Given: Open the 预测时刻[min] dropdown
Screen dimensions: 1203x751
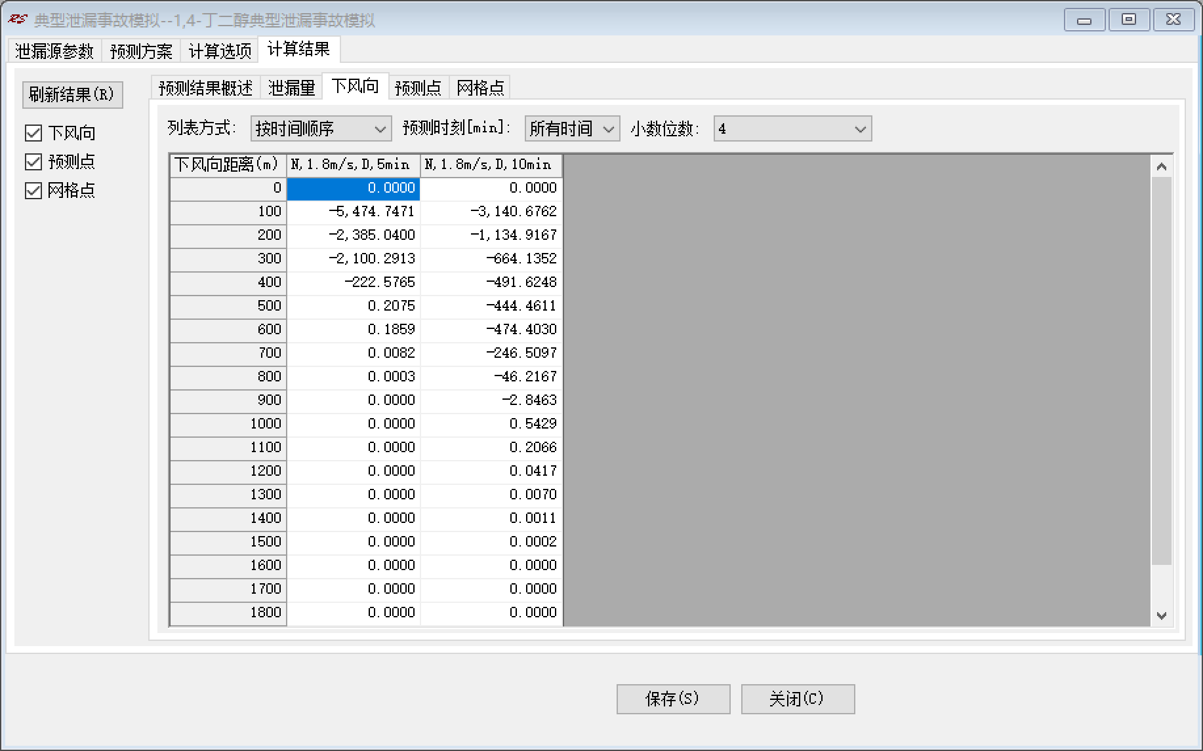Looking at the screenshot, I should click(572, 128).
